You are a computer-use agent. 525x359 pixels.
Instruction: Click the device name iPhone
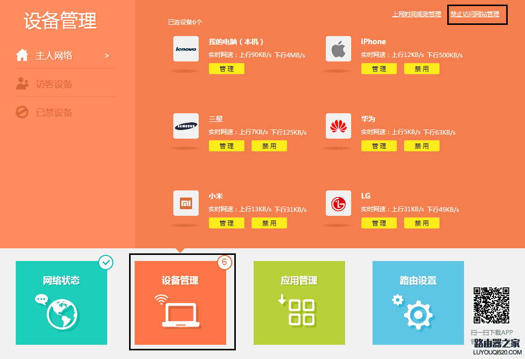[x=374, y=42]
